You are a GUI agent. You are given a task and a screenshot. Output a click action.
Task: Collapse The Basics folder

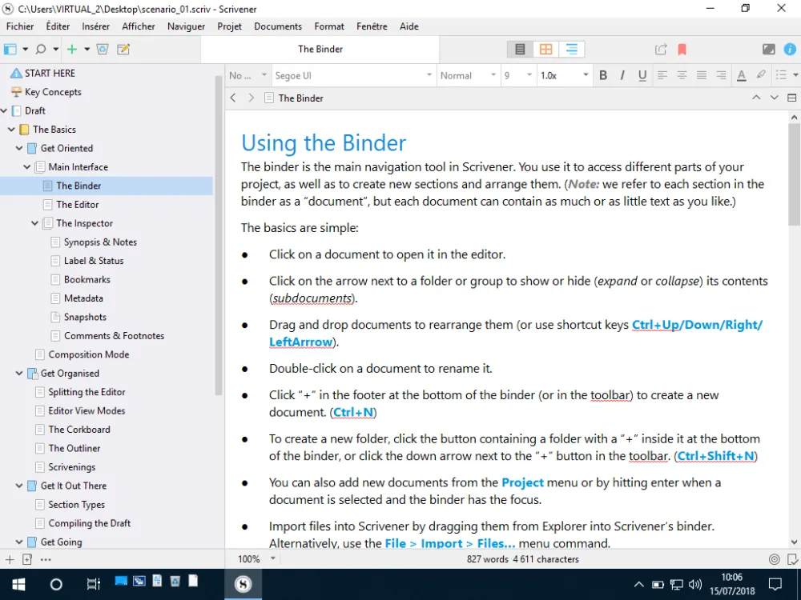pos(11,130)
